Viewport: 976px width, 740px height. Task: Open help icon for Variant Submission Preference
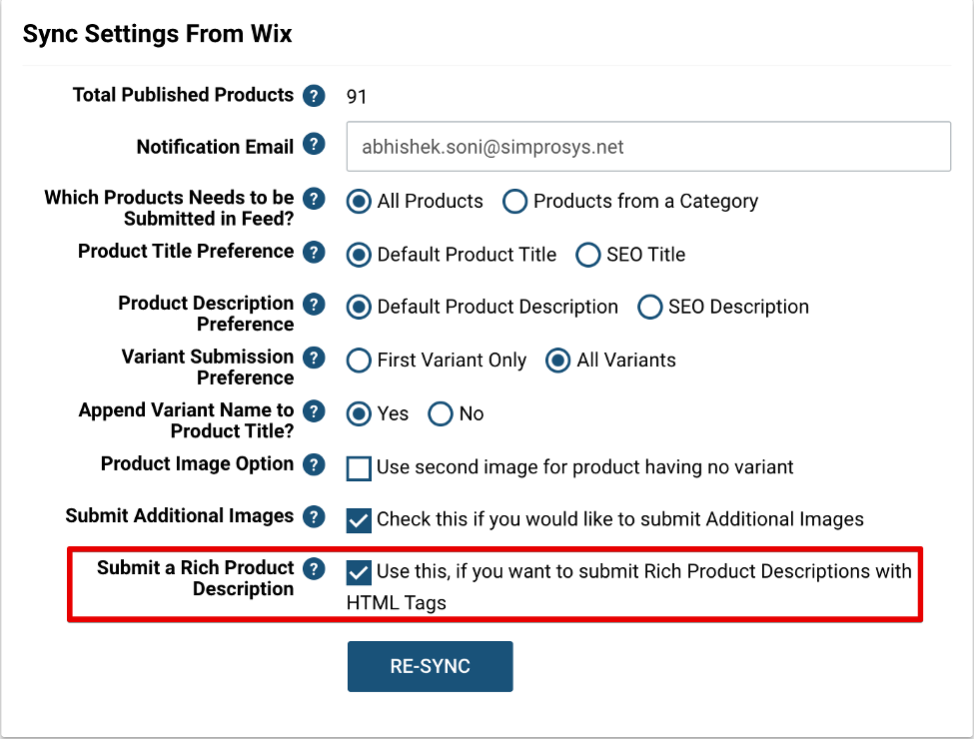[x=314, y=359]
